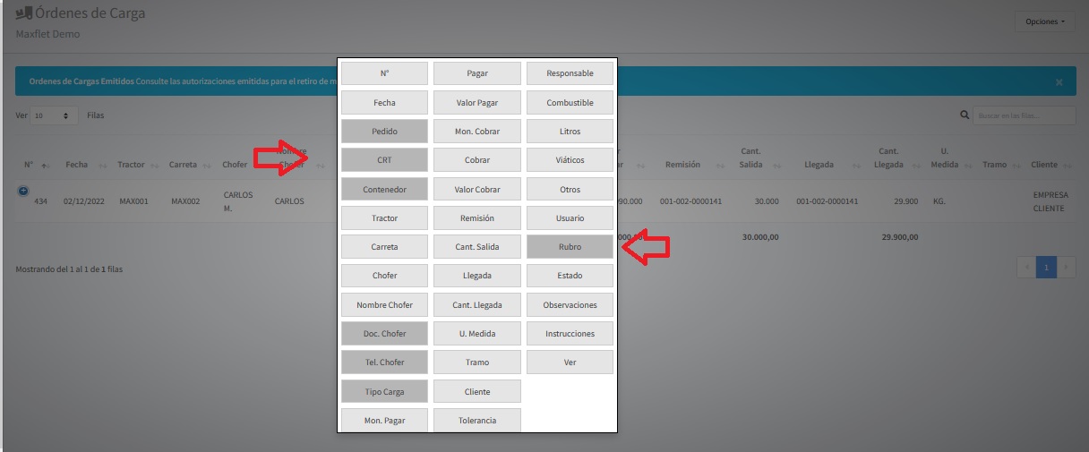
Task: Close the blue info banner
Action: point(1059,82)
